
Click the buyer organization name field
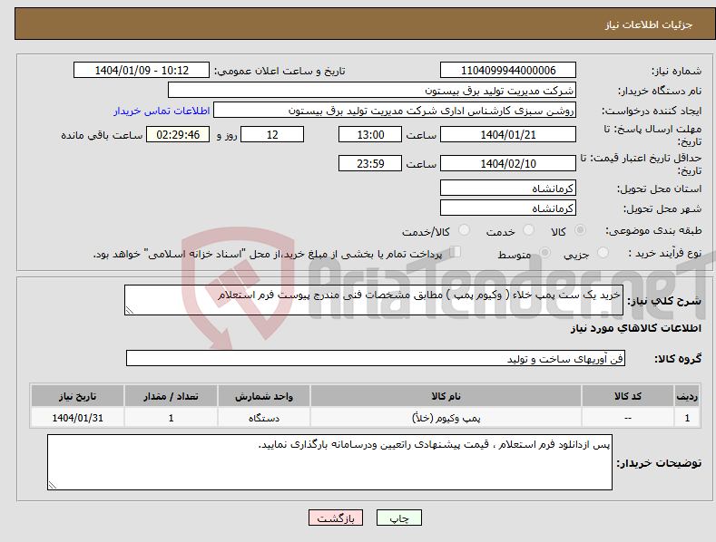point(372,91)
